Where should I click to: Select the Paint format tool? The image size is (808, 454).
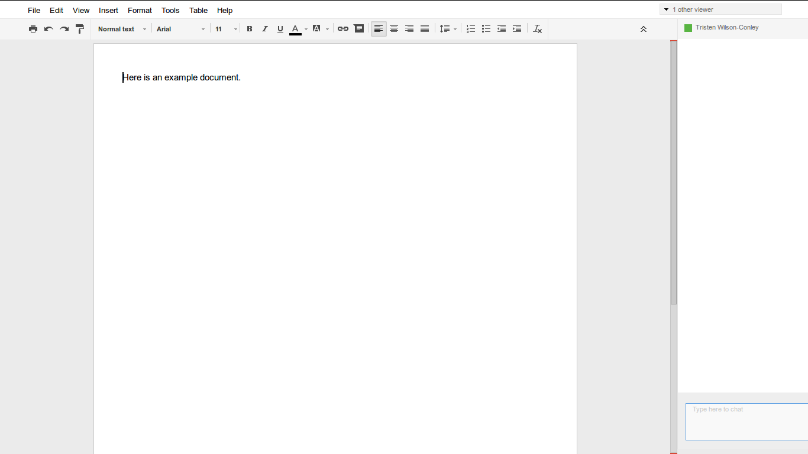tap(80, 28)
